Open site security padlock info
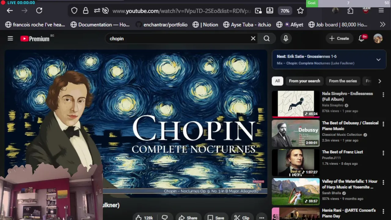Image resolution: width=391 pixels, height=220 pixels. pyautogui.click(x=86, y=11)
